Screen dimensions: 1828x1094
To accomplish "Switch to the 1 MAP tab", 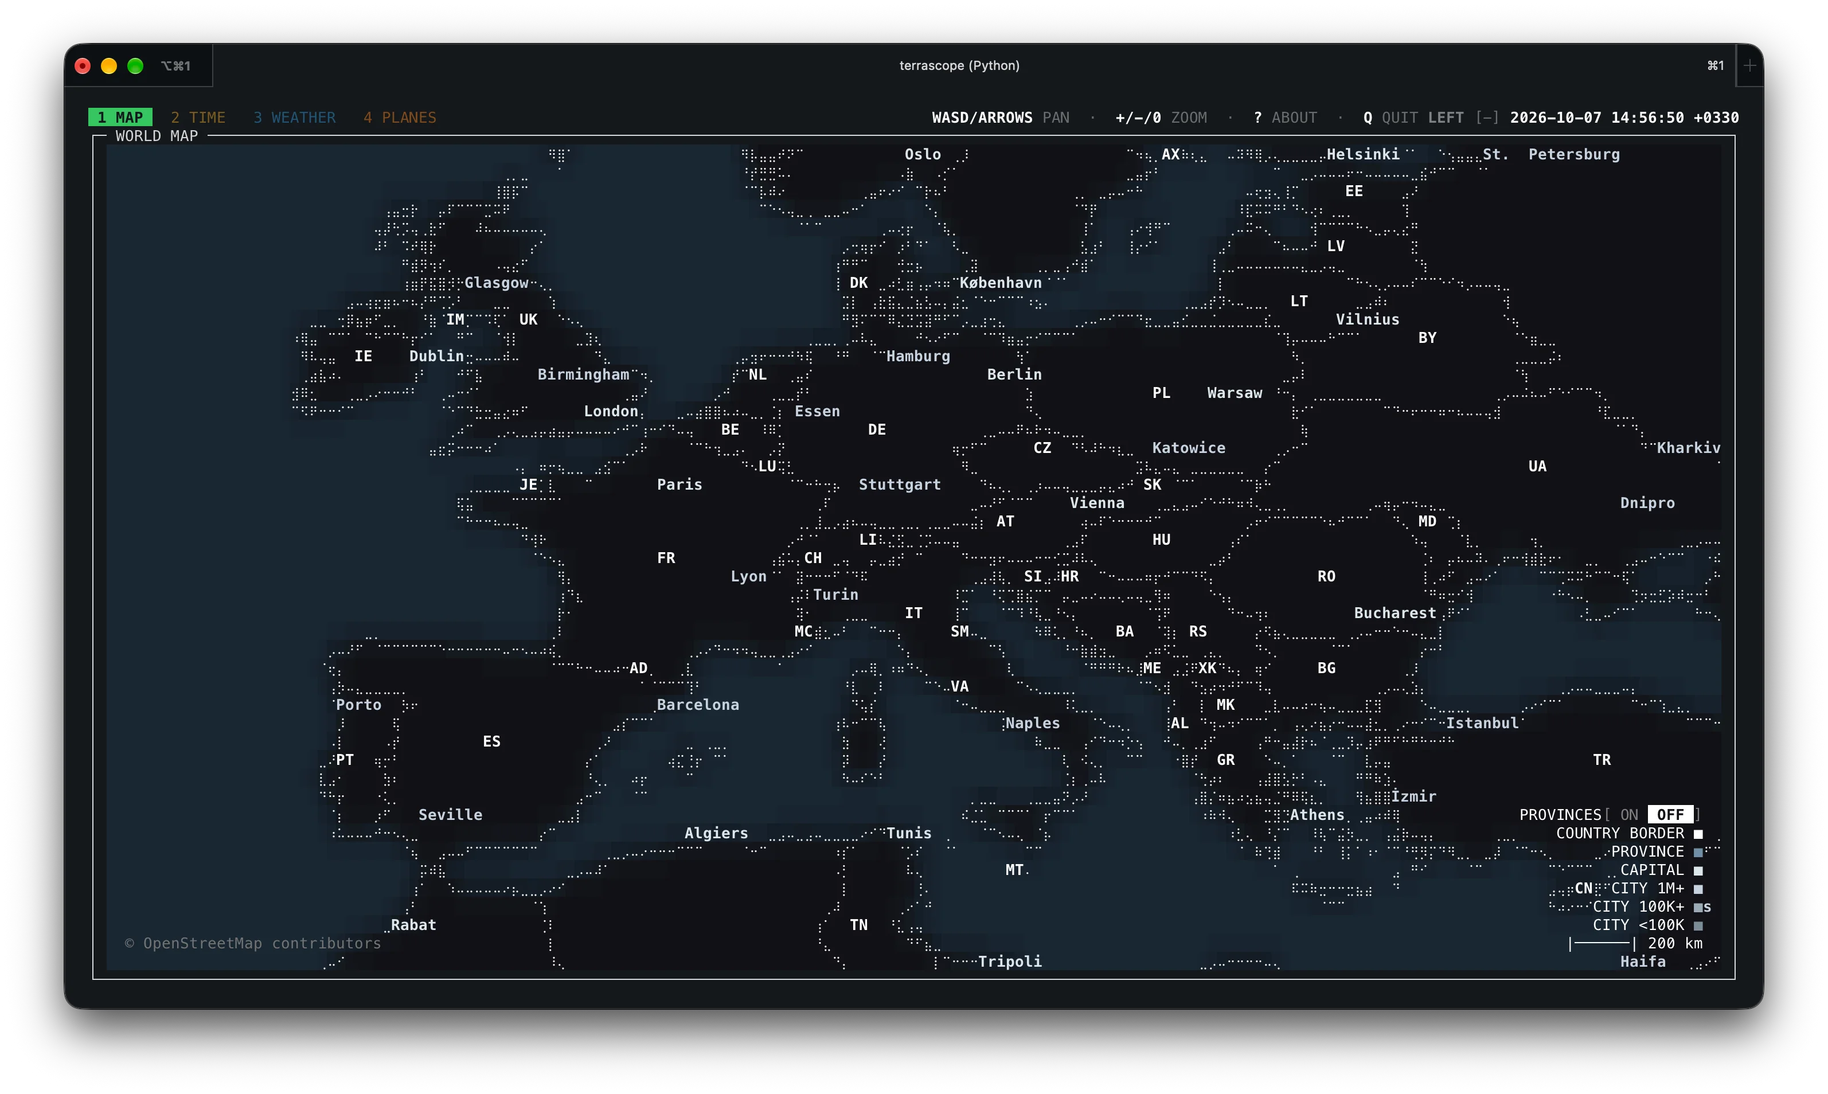I will click(x=120, y=117).
